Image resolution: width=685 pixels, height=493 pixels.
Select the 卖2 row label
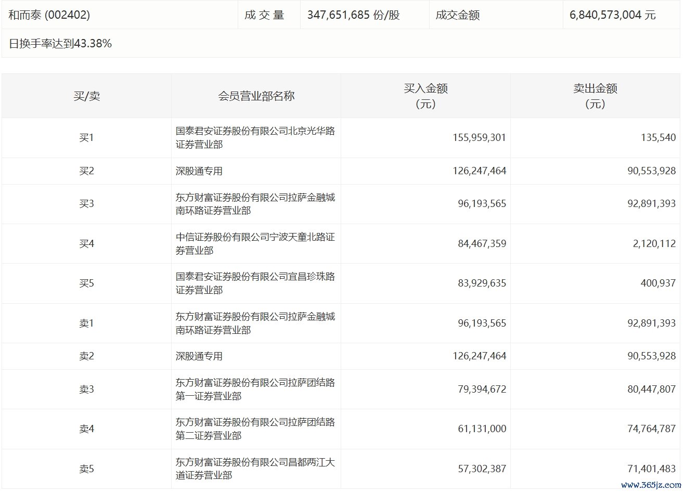[86, 356]
